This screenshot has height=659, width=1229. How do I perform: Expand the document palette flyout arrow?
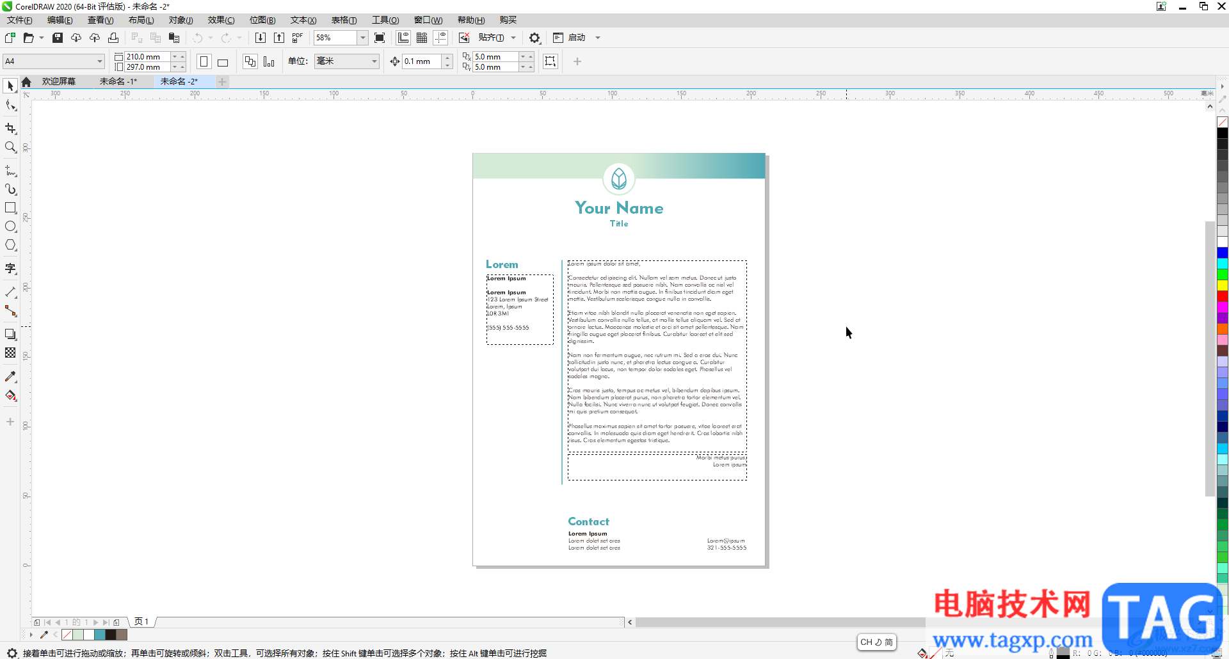31,635
